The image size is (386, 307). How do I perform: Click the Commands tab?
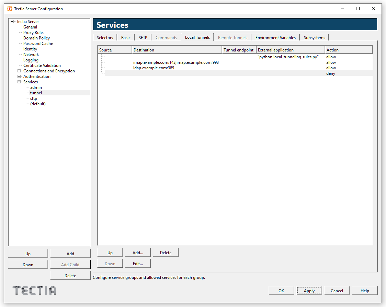pyautogui.click(x=166, y=38)
